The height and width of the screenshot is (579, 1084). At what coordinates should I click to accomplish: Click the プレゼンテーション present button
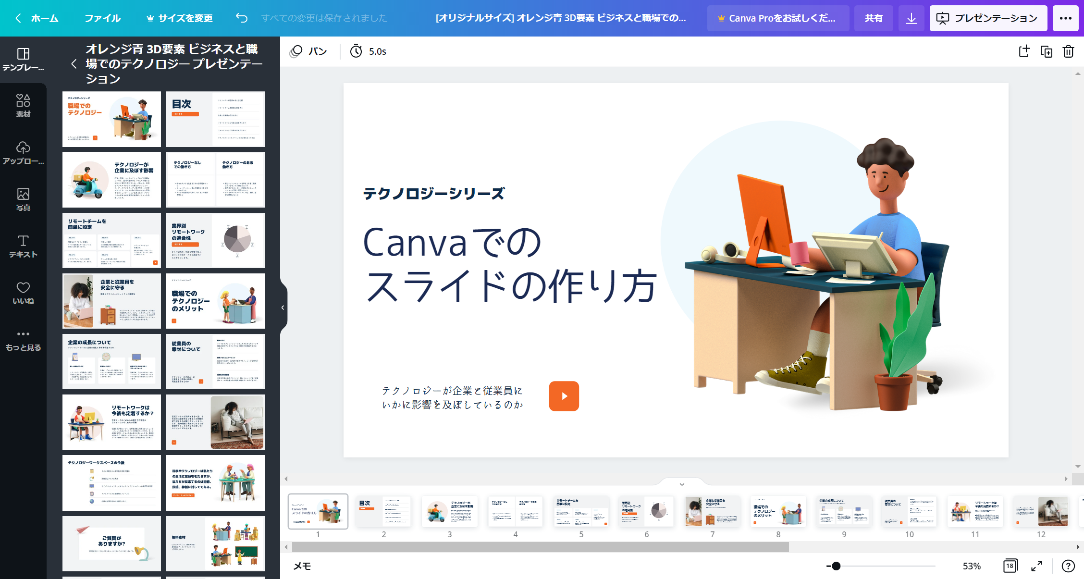click(x=988, y=18)
